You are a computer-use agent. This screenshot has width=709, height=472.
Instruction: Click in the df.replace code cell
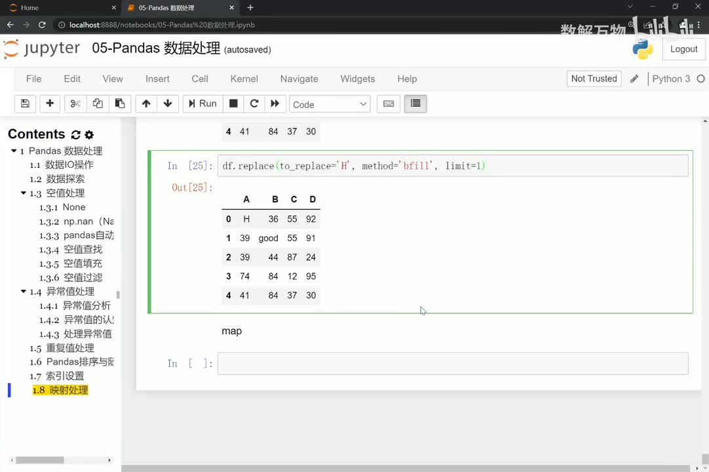point(453,166)
